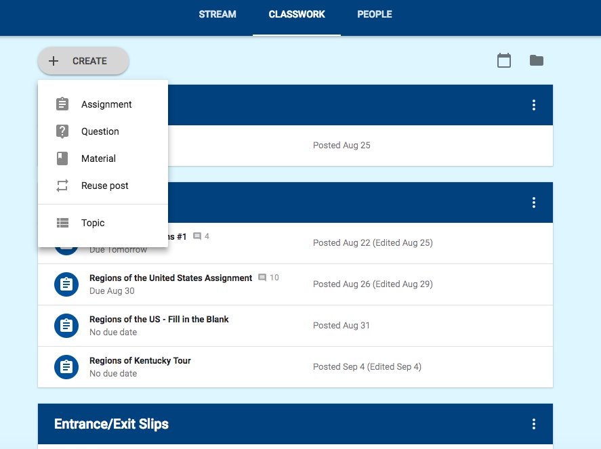Click 'Due Aug 30' text
The image size is (601, 449).
click(112, 291)
